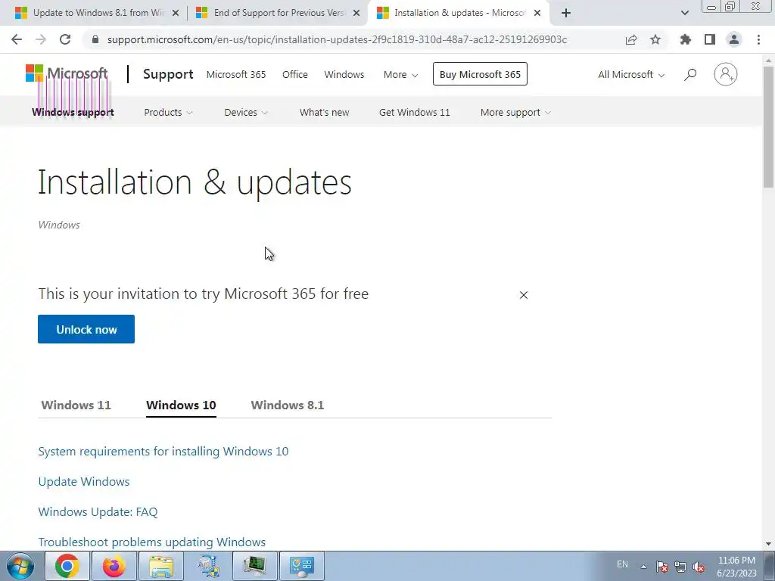
Task: Select the Windows 10 tab
Action: point(181,405)
